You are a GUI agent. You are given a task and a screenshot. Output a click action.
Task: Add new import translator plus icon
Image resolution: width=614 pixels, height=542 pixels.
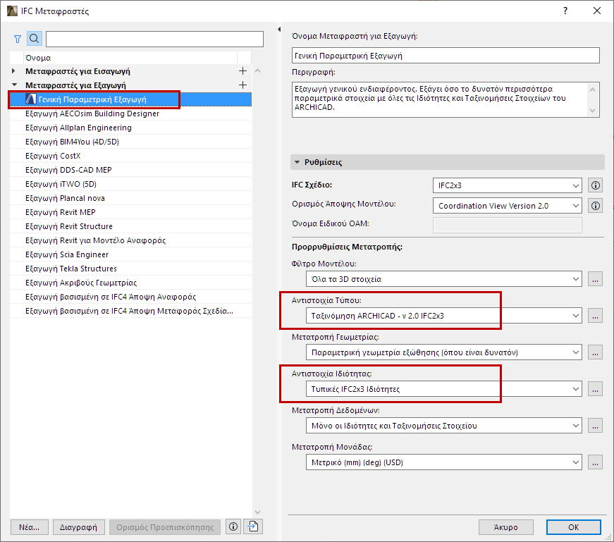242,71
